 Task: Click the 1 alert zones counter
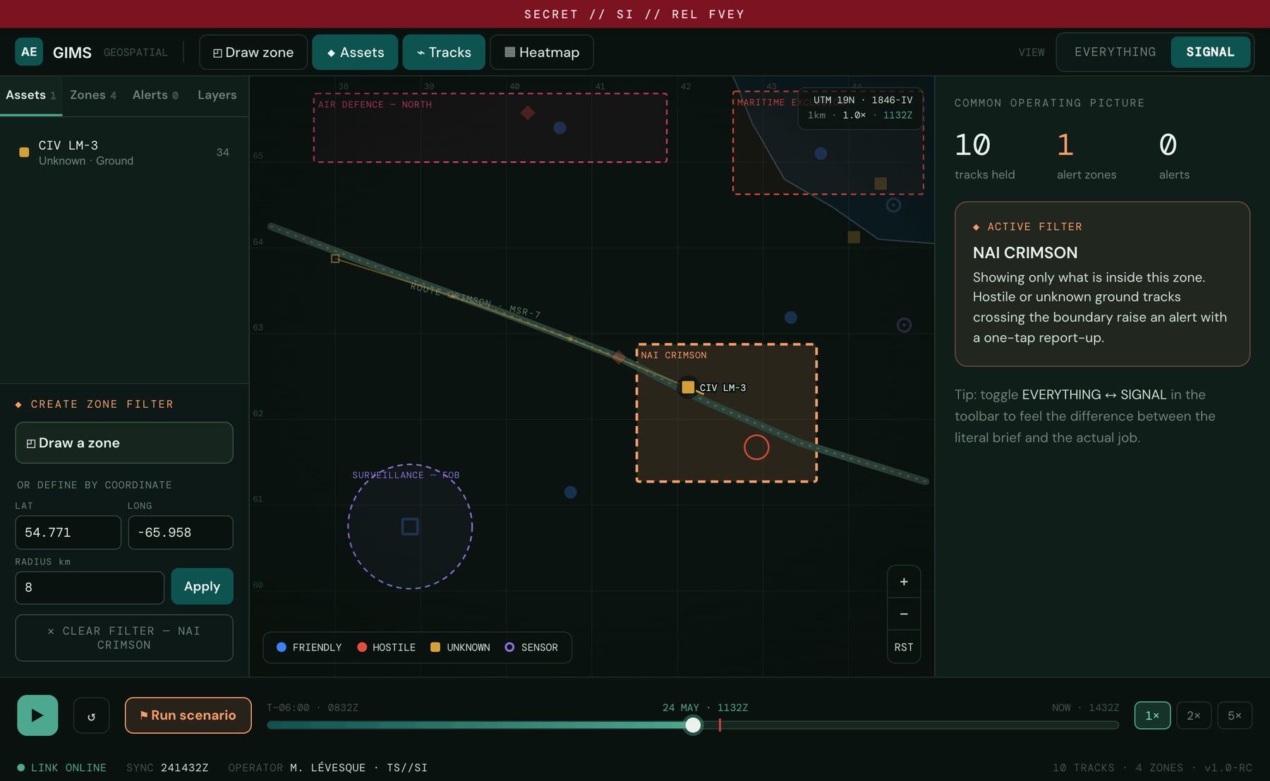pyautogui.click(x=1087, y=156)
